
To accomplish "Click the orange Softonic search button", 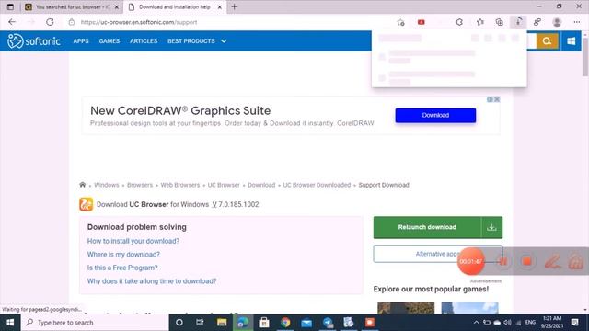I will pyautogui.click(x=547, y=40).
